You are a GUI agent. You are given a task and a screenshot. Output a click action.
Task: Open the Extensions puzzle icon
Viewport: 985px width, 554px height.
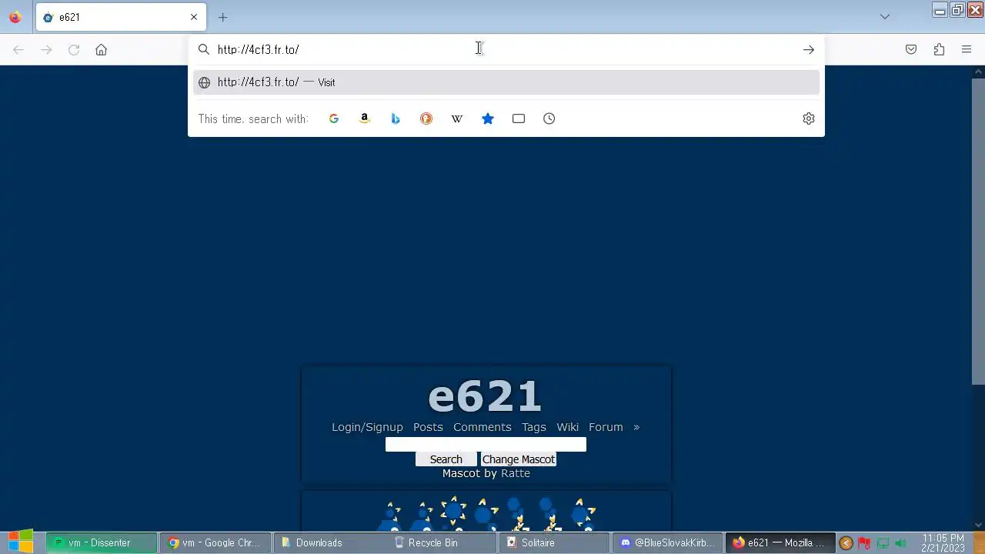tap(939, 50)
